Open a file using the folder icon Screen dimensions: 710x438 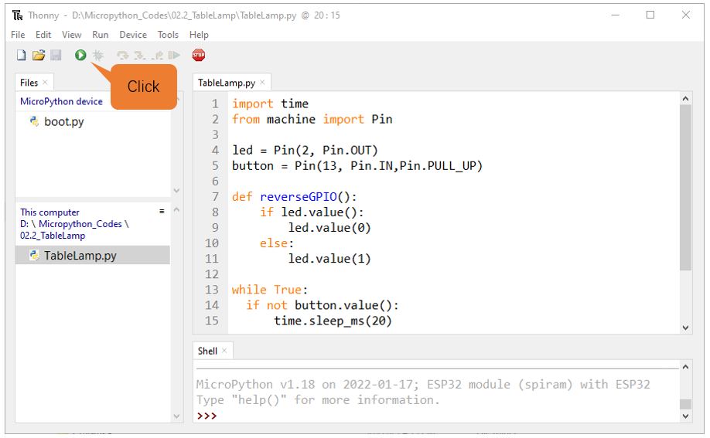pyautogui.click(x=39, y=55)
